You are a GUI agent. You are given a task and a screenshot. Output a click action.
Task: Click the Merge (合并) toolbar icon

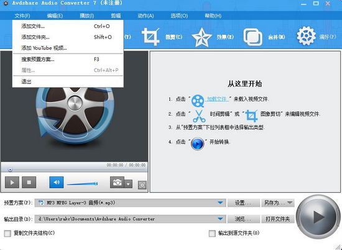tap(253, 37)
